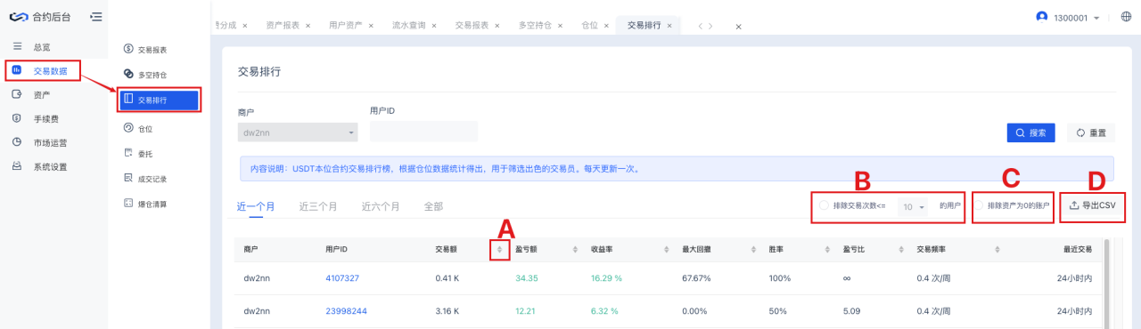Open 总览 overview icon in sidebar
The height and width of the screenshot is (329, 1141).
pos(17,45)
